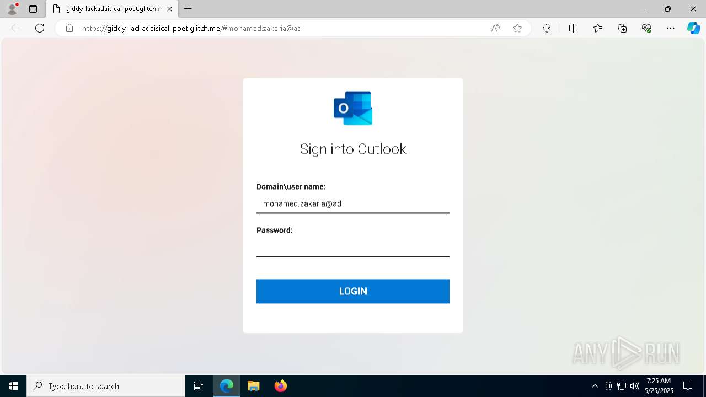The height and width of the screenshot is (397, 706).
Task: Click the 'Domain\user name:' label
Action: [291, 187]
